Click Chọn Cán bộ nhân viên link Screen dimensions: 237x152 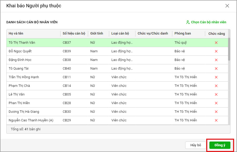pos(206,22)
